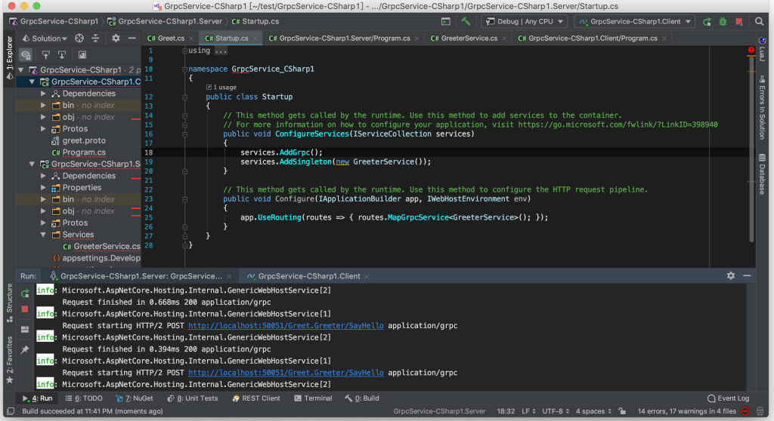Open UTF-8 encoding selector
774x421 pixels.
(x=556, y=410)
